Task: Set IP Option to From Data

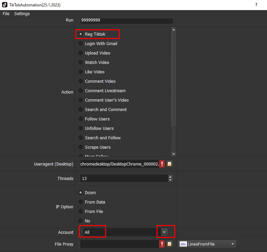Action: 81,202
